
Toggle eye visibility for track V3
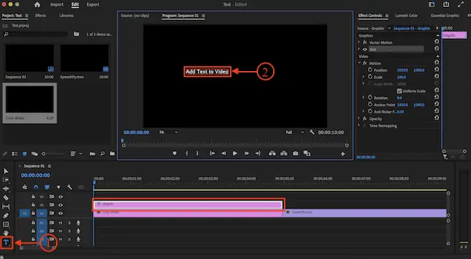[x=60, y=197]
